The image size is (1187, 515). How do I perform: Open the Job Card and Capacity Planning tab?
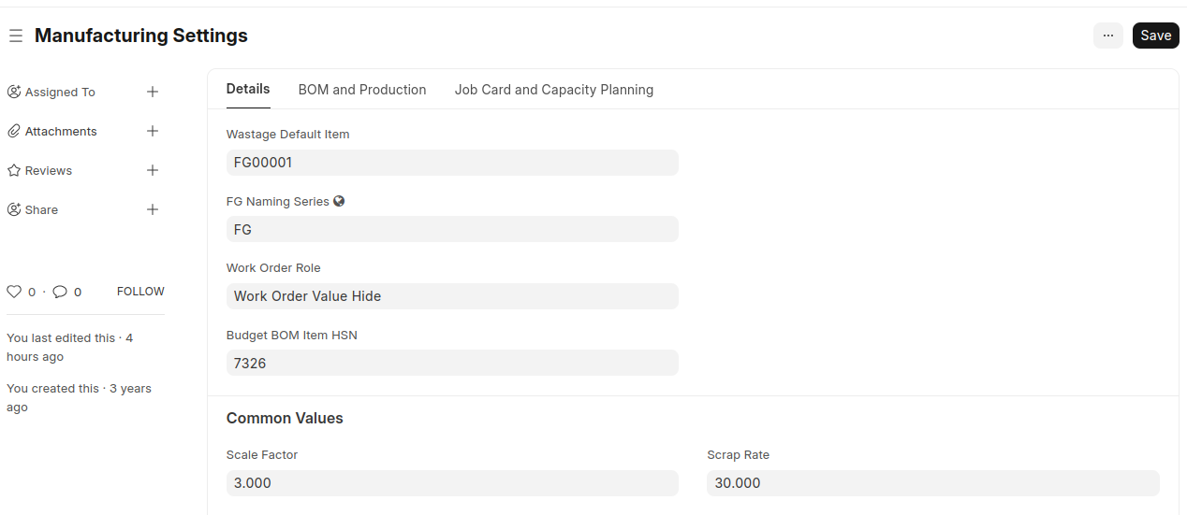[554, 90]
